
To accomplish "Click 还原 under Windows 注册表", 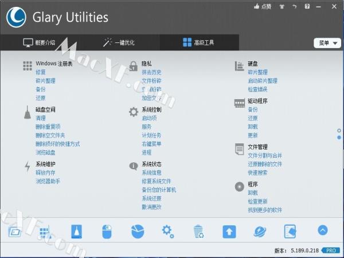I will (41, 98).
